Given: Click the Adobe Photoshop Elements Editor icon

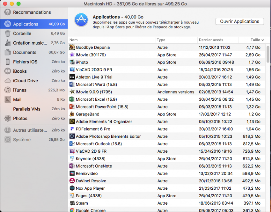Looking at the screenshot, I should tap(72, 136).
